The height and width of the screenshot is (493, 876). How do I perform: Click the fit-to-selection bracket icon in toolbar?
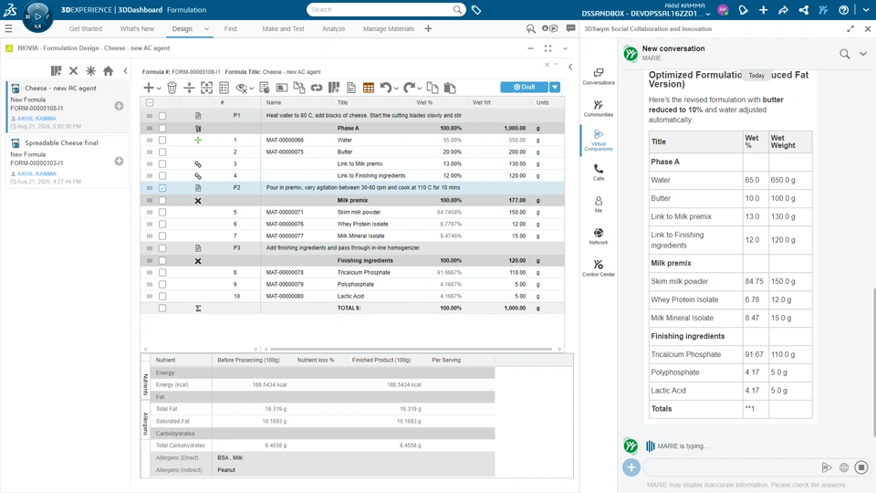point(207,88)
